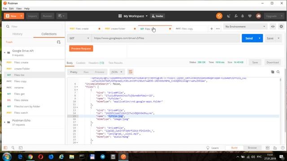Open find and replace in status bar
The image size is (287, 161).
[x=13, y=148]
